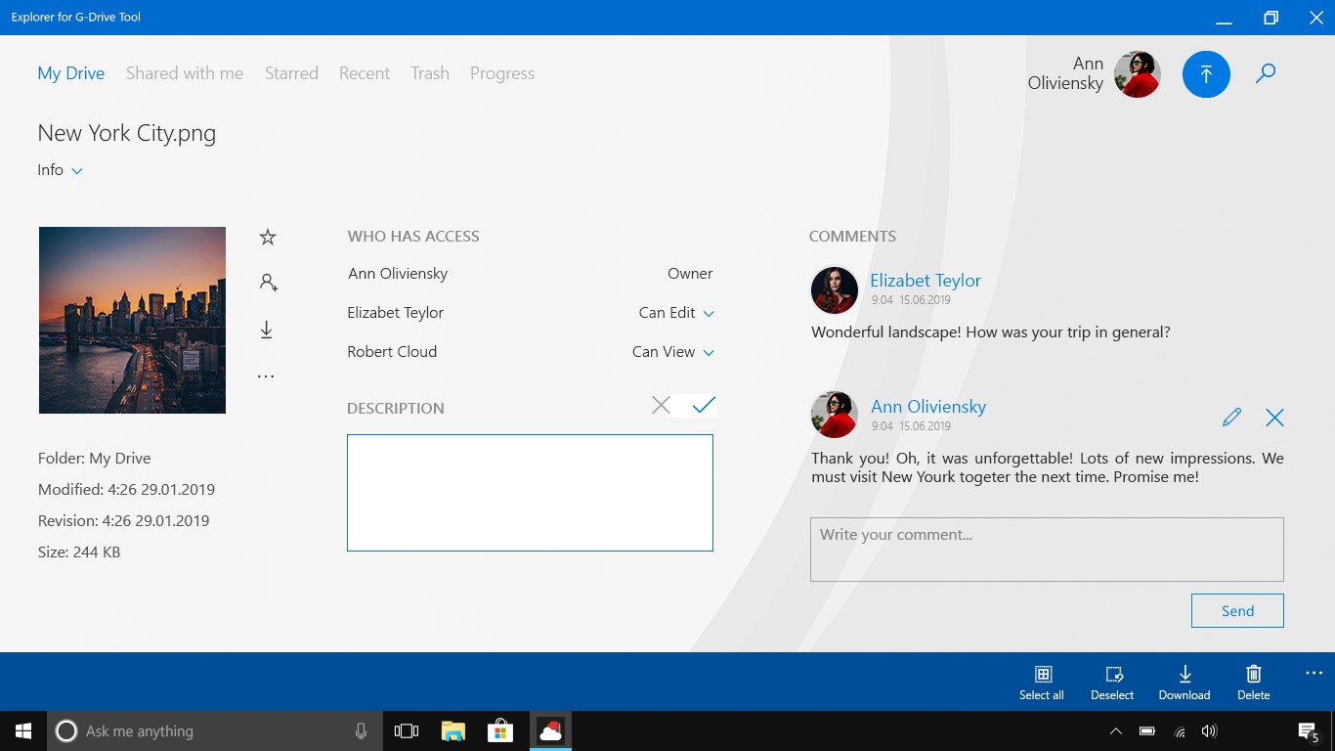Open the Microsoft Store taskbar icon
Screen dimensions: 1335x751
tap(500, 730)
